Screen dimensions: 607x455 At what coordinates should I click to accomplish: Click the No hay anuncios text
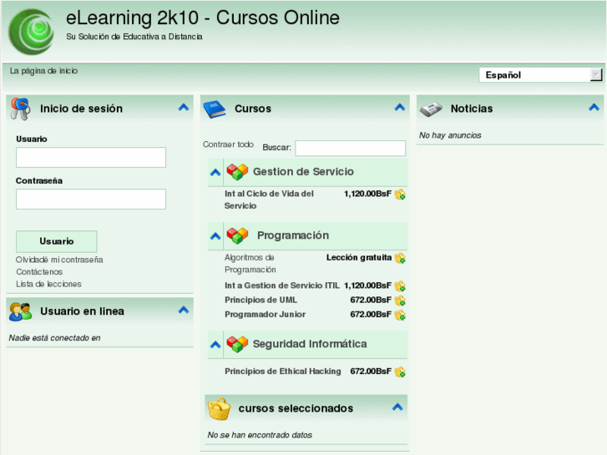tap(450, 135)
